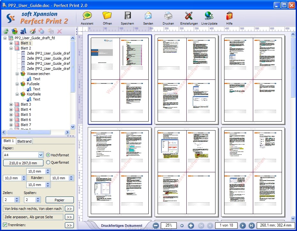This screenshot has height=231, width=297.
Task: Click >> next to Trennlinien
Action: 69,225
